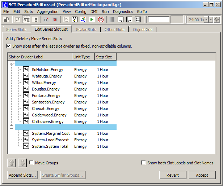Image resolution: width=223 pixels, height=186 pixels.
Task: Click the Cheoah.Energy series slot icon
Action: point(26,108)
